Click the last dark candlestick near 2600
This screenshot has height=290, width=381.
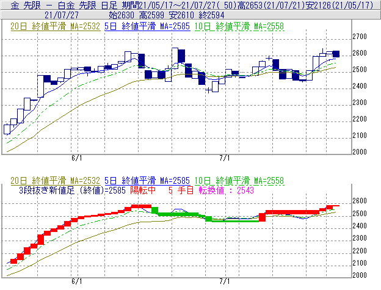[336, 54]
